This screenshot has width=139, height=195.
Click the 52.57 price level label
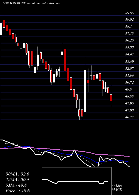pyautogui.click(x=129, y=69)
